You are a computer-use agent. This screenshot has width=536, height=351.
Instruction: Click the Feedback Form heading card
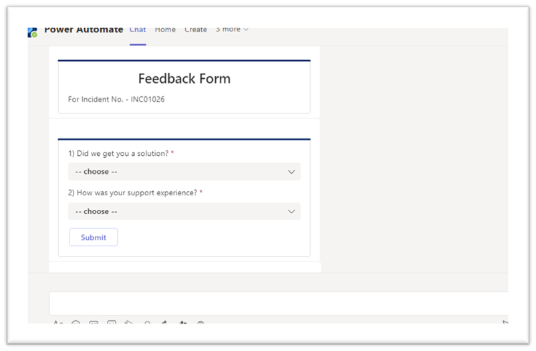[x=184, y=86]
